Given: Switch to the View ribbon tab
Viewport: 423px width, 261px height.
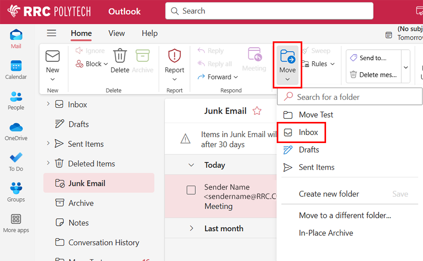Looking at the screenshot, I should [x=116, y=33].
